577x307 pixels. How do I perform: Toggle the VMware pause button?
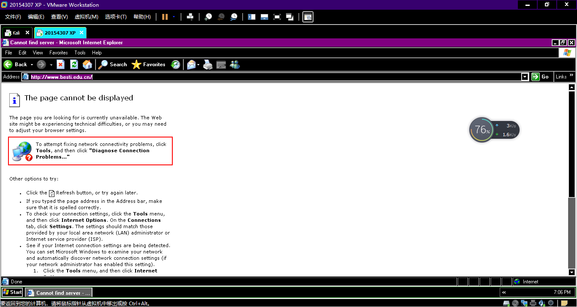click(165, 17)
